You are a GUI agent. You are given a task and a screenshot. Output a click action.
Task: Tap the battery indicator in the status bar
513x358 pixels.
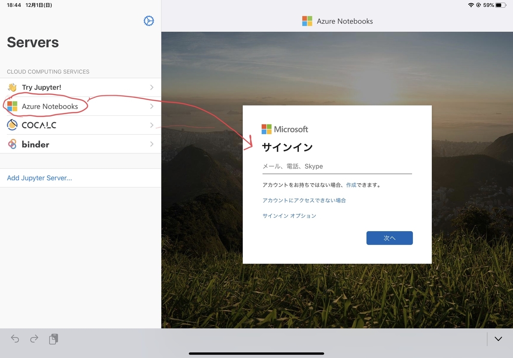[x=501, y=5]
